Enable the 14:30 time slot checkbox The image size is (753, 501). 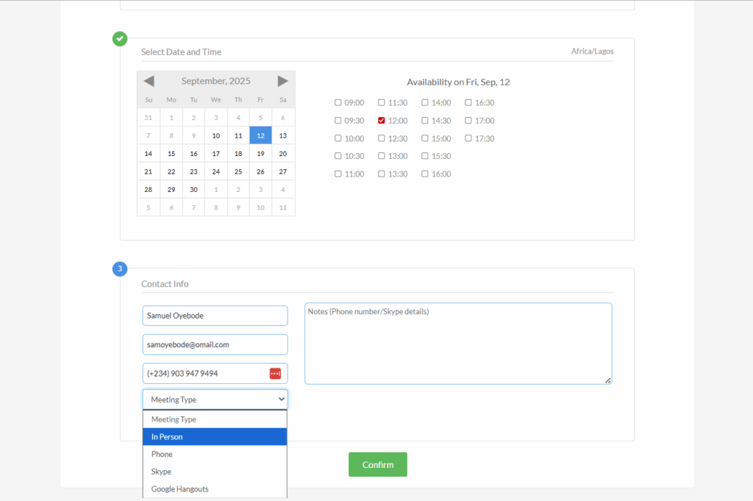425,121
